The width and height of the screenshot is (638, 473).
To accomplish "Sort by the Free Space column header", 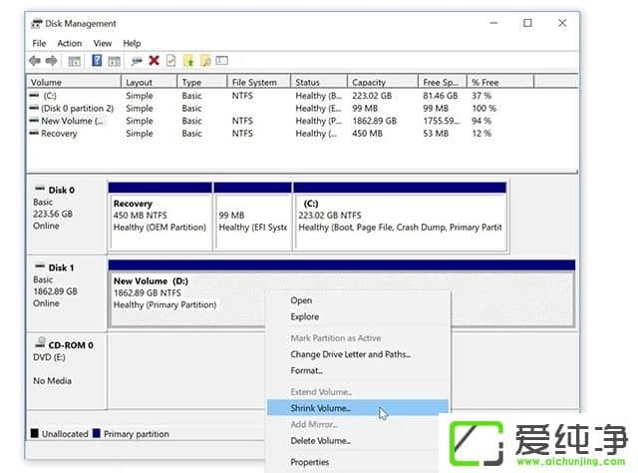I will [x=443, y=82].
